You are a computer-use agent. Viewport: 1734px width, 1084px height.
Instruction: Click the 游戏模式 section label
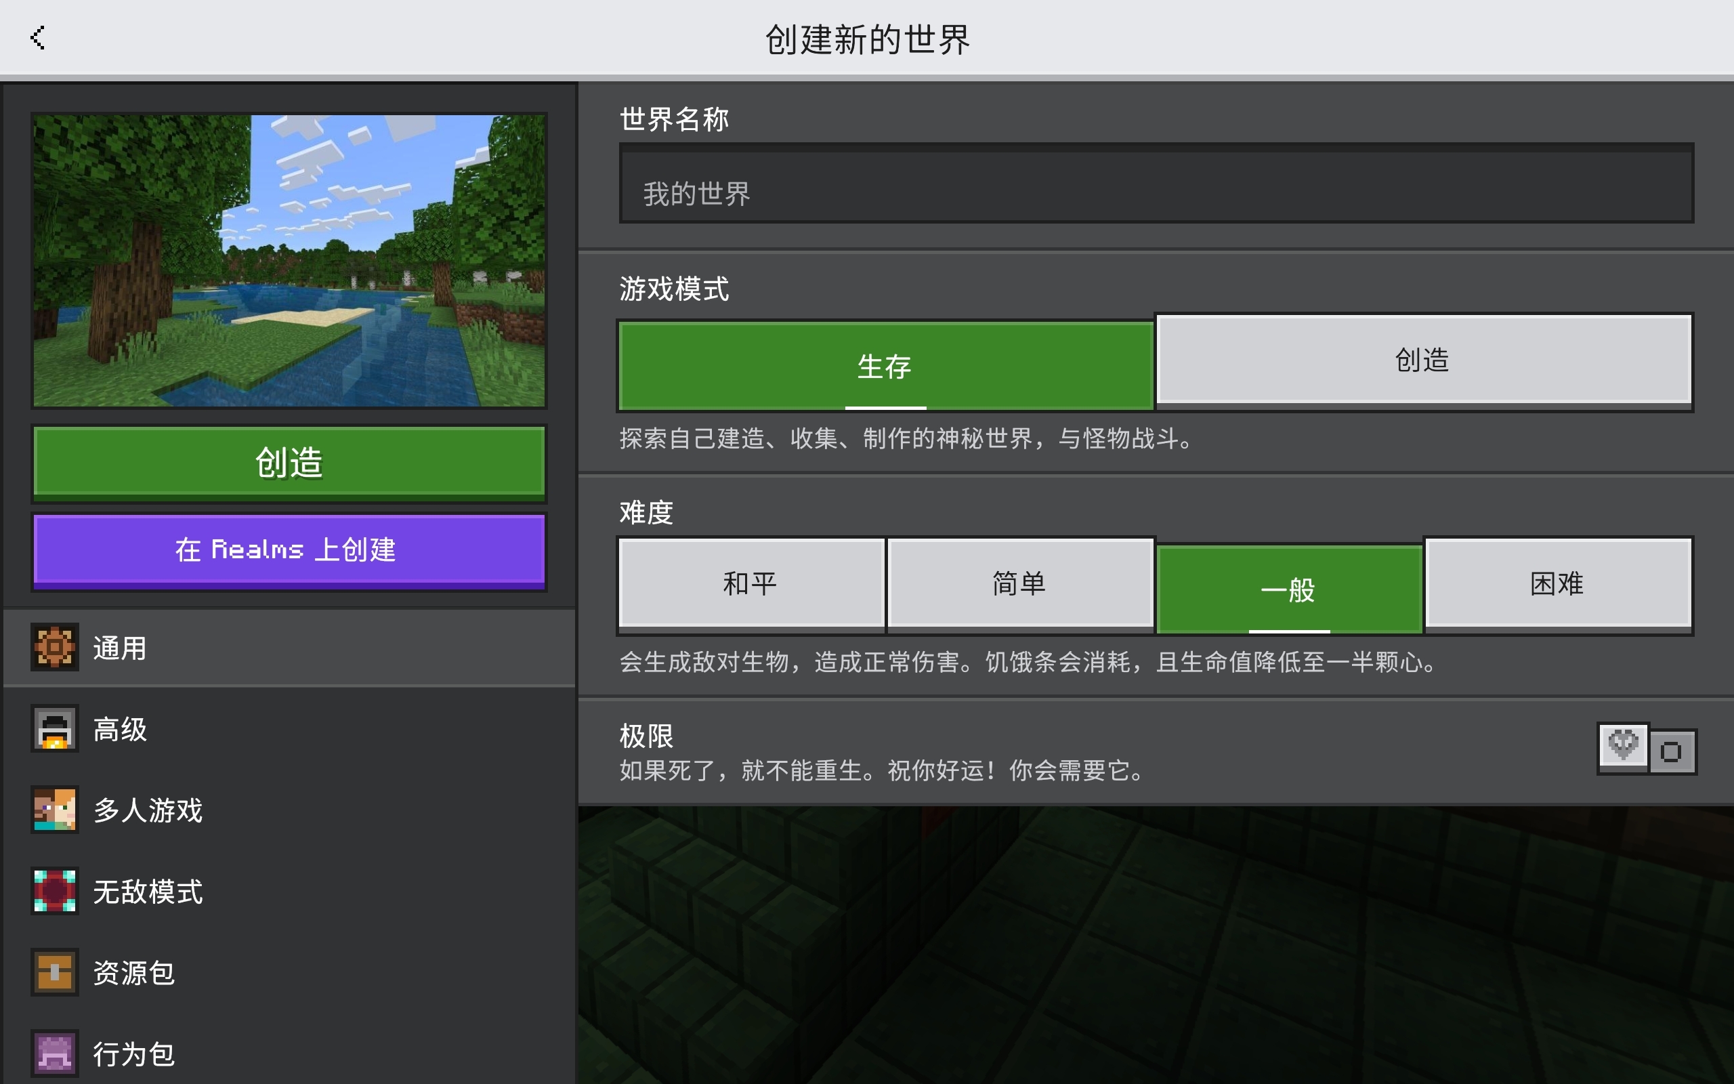point(674,289)
